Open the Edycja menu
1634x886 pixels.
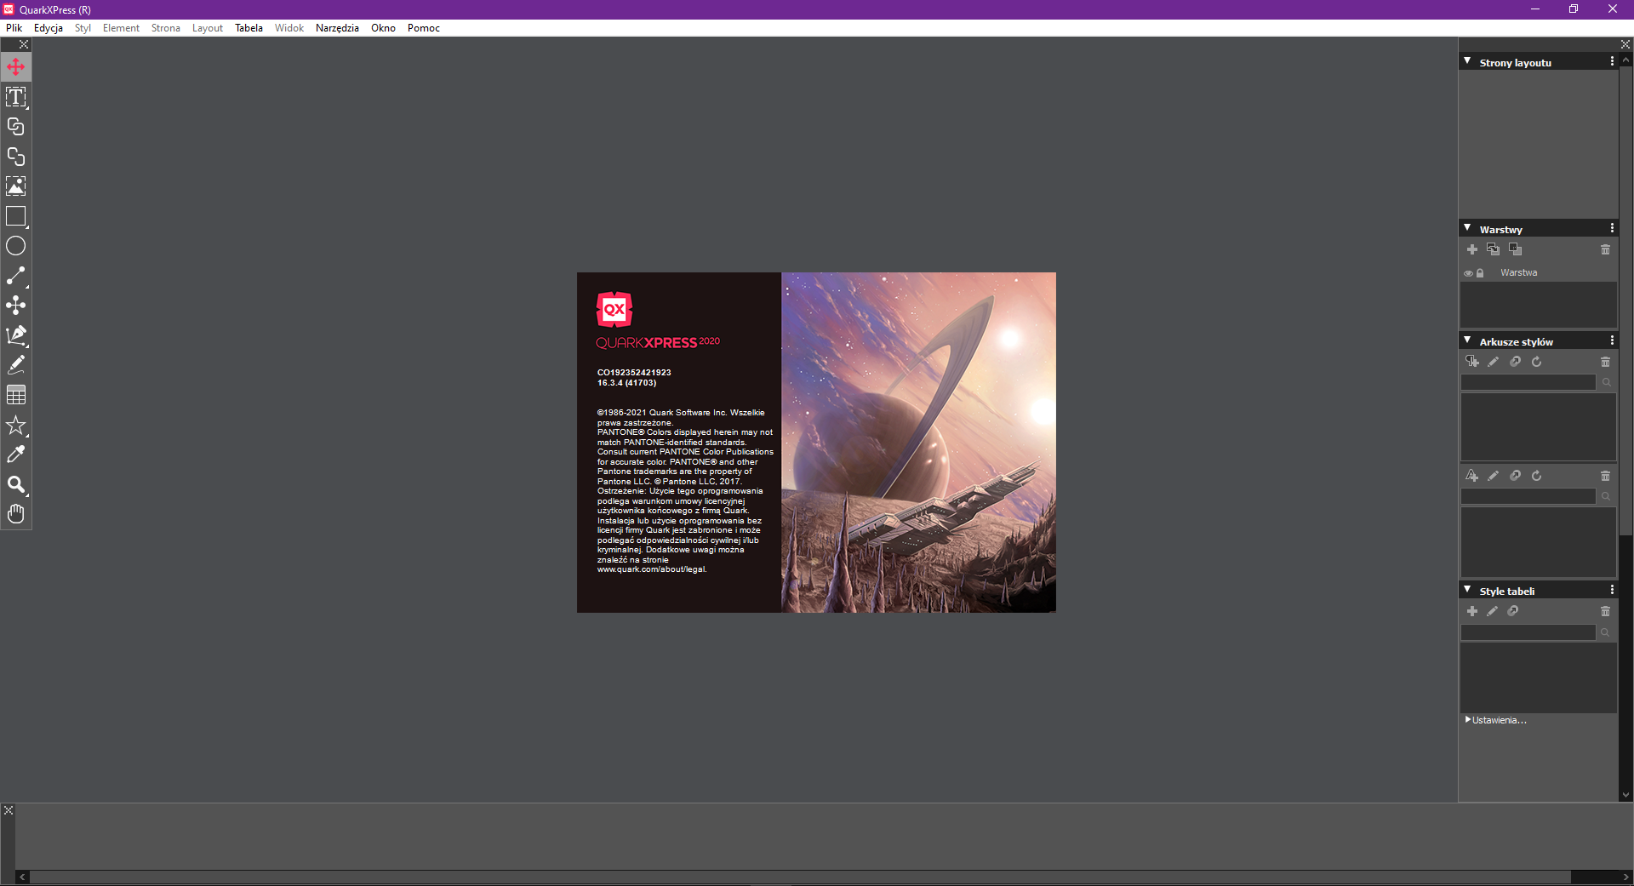click(49, 28)
